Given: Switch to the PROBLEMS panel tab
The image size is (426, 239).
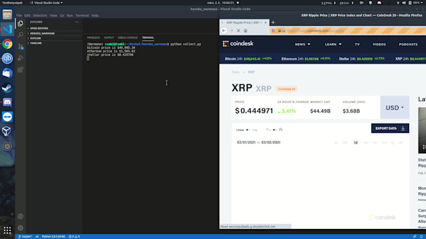Looking at the screenshot, I should [93, 37].
